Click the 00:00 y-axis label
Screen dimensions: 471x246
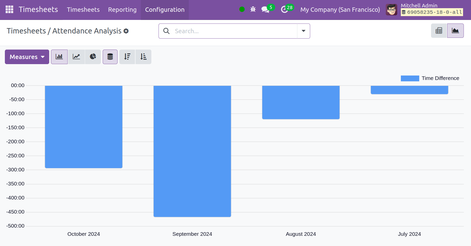(x=18, y=85)
